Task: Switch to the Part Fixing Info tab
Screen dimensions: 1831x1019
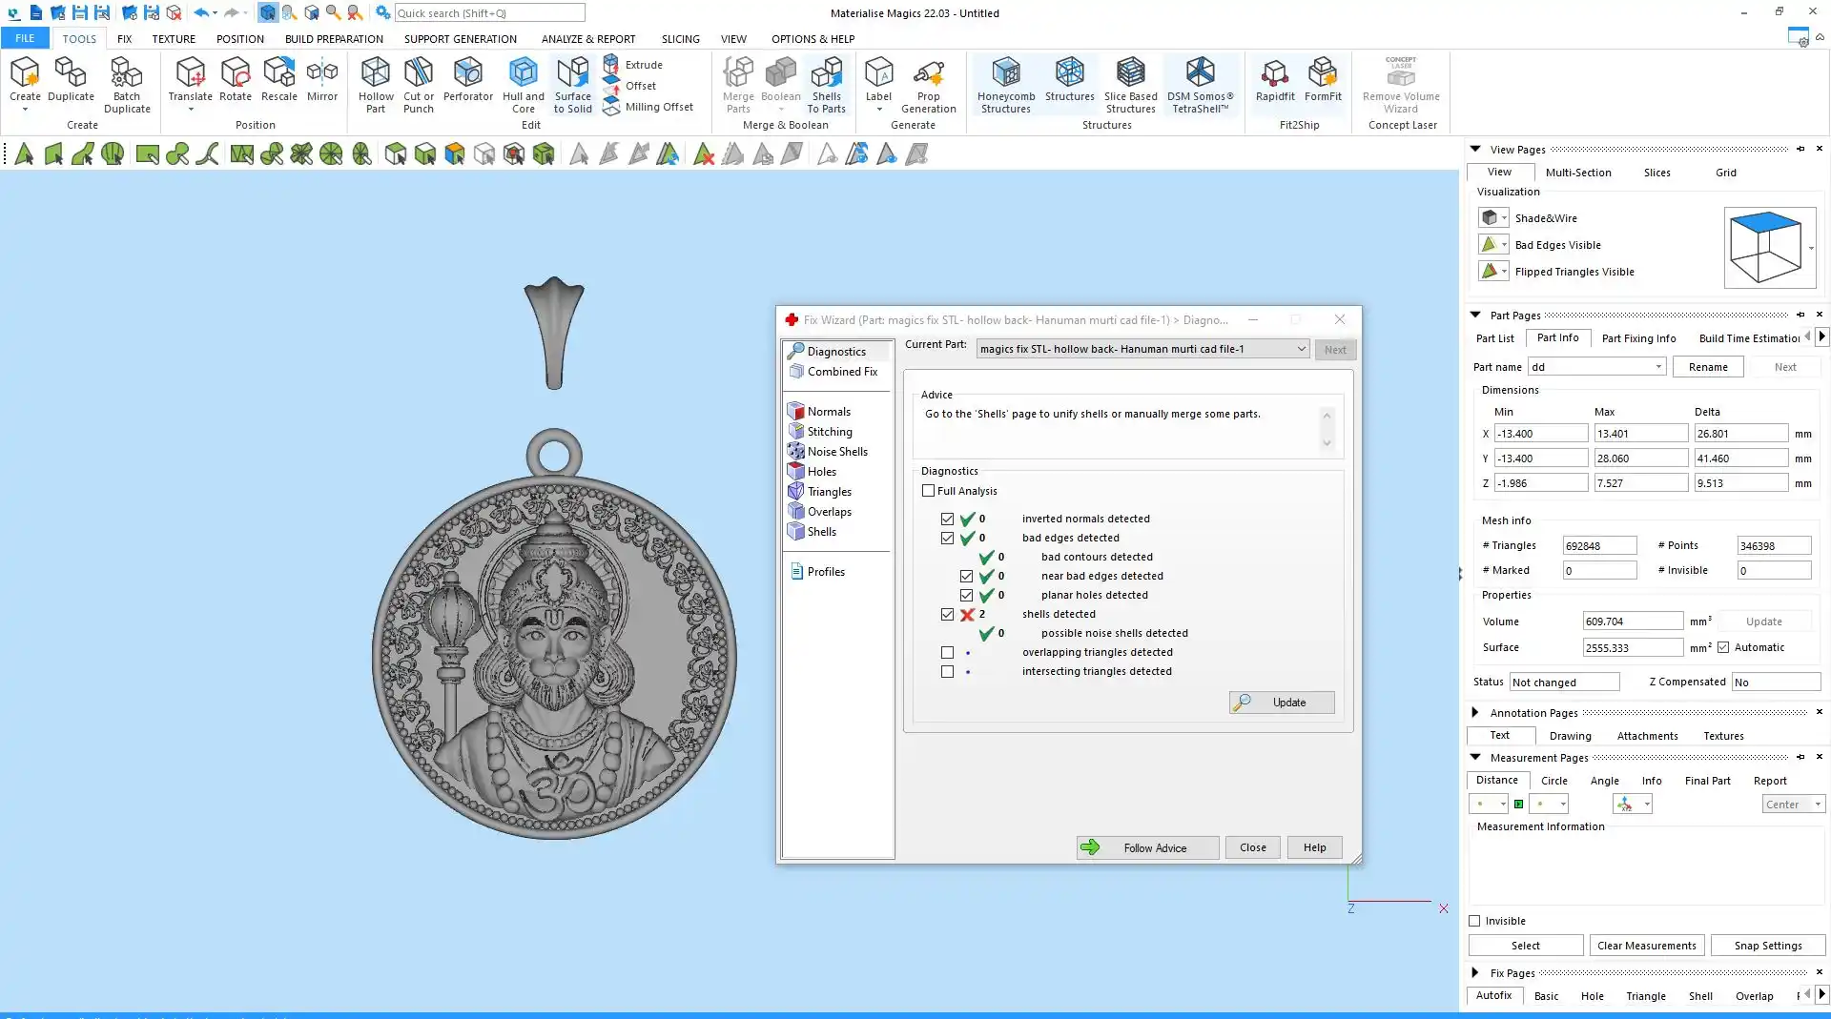Action: 1638,338
